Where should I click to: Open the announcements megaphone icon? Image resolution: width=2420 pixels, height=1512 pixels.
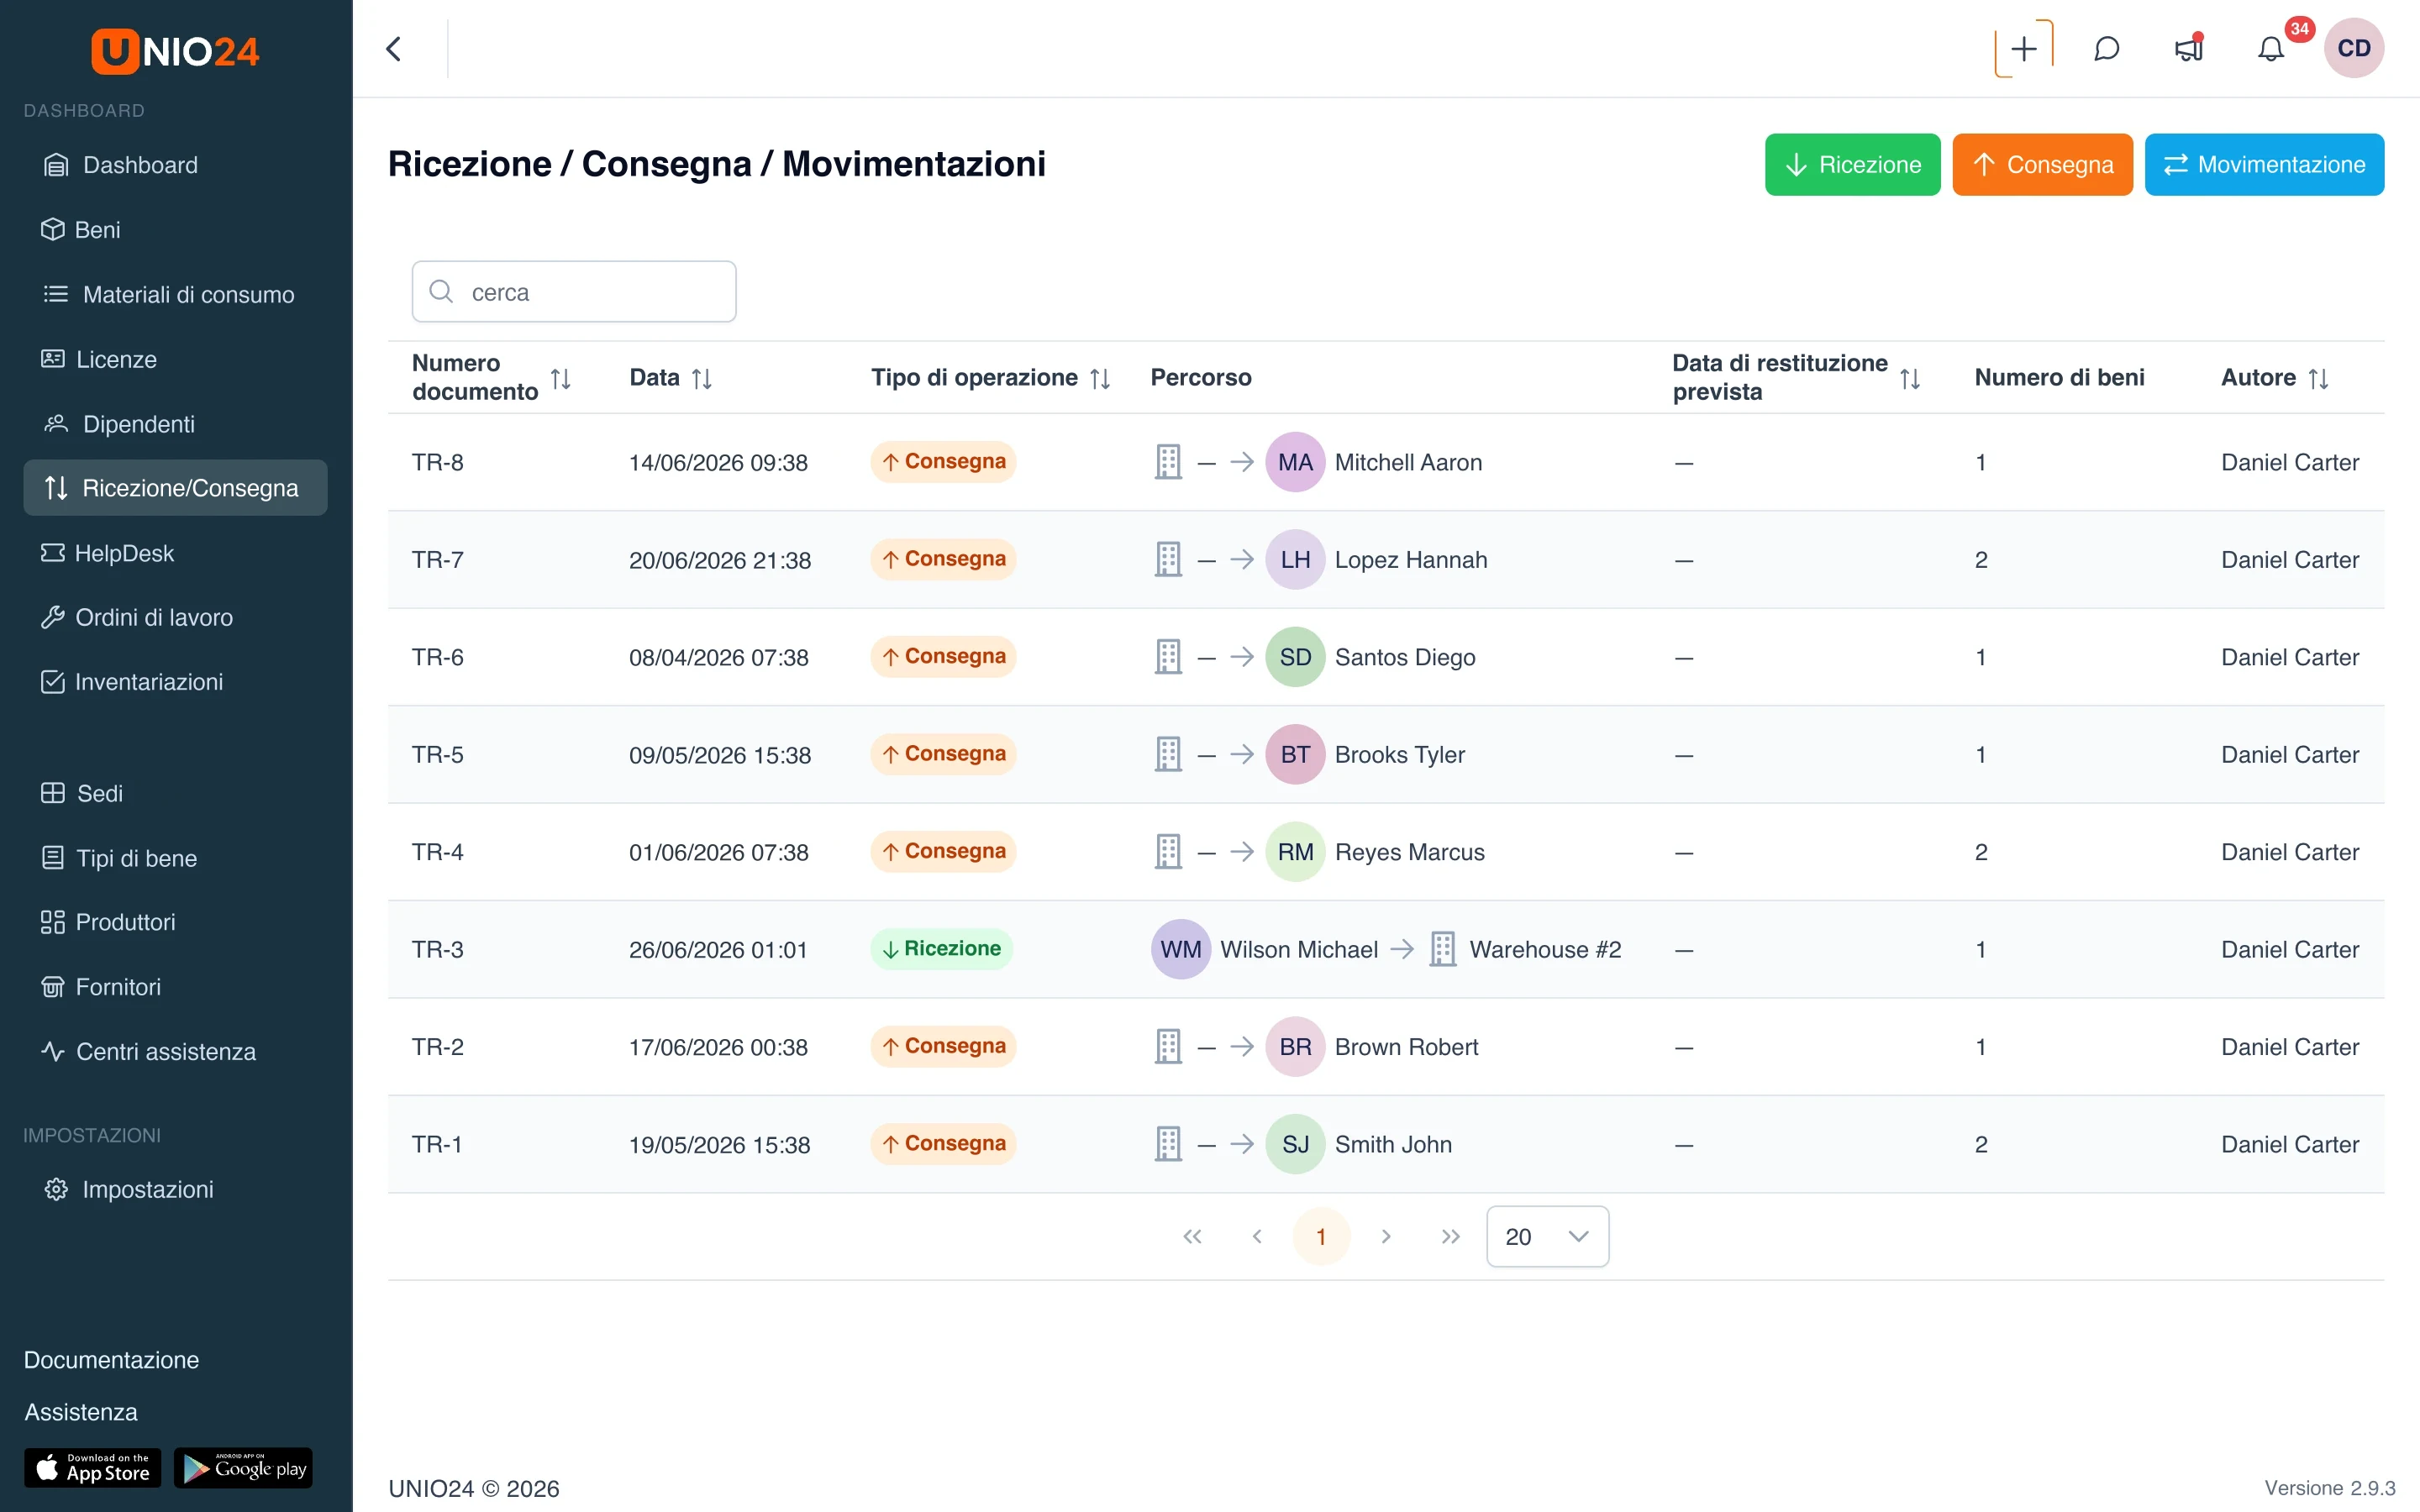pyautogui.click(x=2189, y=48)
